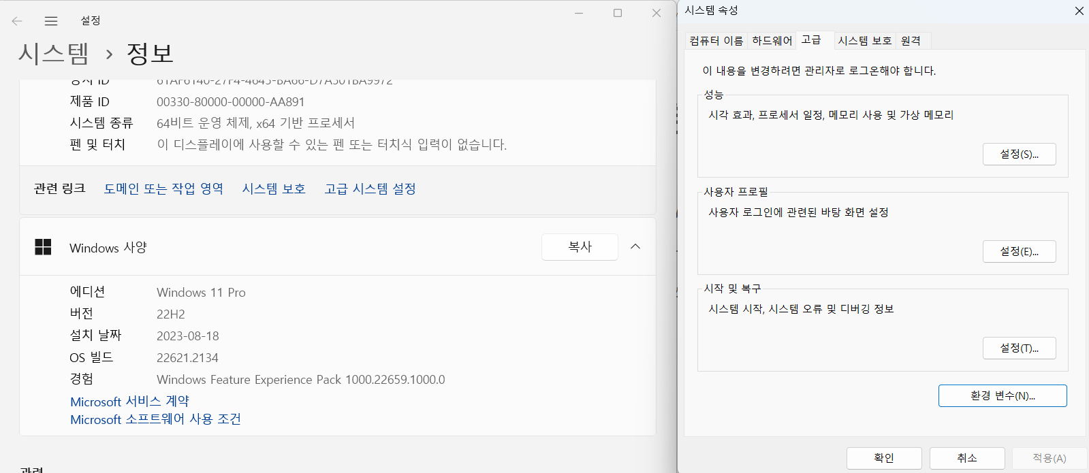Open the 고급 시스템 설정 link
Screen dimensions: 1089x473
point(370,189)
